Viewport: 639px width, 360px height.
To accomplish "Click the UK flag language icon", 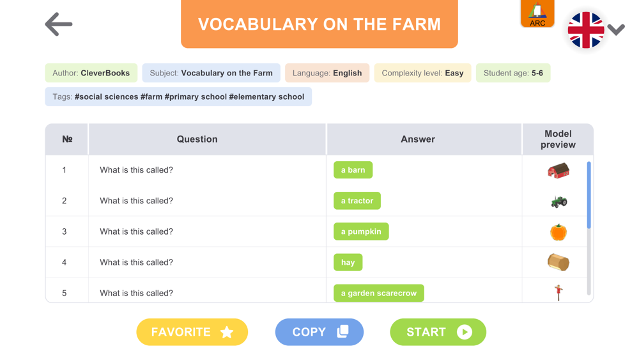I will point(585,30).
